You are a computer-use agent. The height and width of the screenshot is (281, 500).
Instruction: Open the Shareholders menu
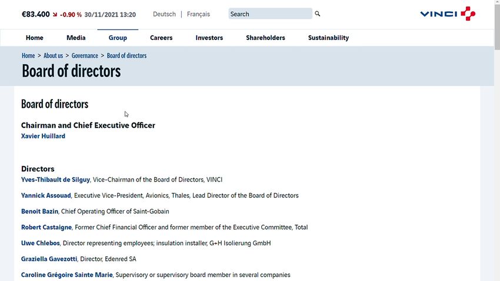(x=265, y=38)
